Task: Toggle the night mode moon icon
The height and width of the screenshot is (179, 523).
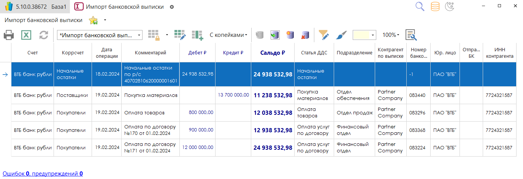Action: tap(450, 6)
